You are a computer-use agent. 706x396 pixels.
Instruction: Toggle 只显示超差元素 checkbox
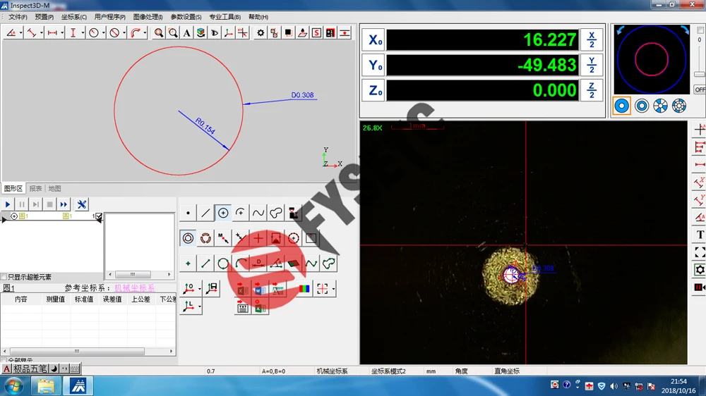pyautogui.click(x=4, y=277)
